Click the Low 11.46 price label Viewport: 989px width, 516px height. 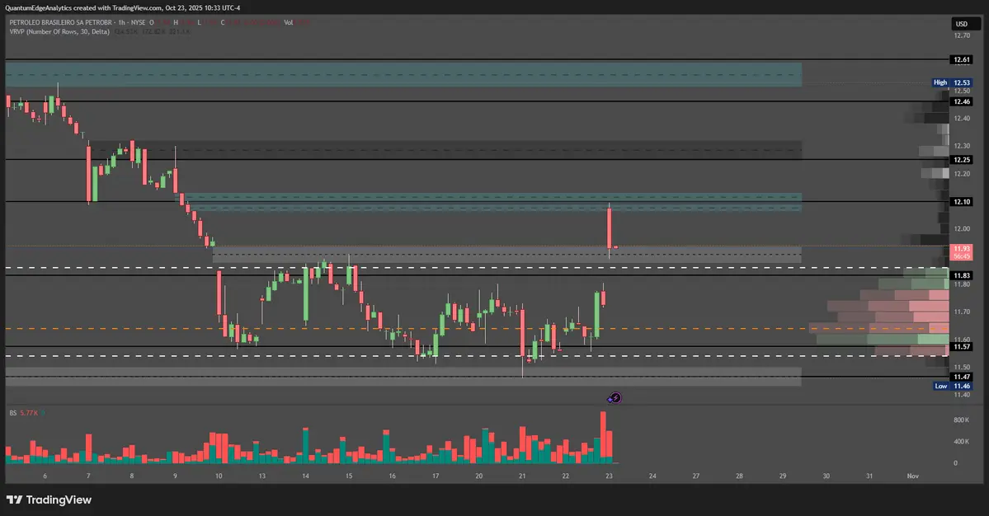[x=953, y=387]
